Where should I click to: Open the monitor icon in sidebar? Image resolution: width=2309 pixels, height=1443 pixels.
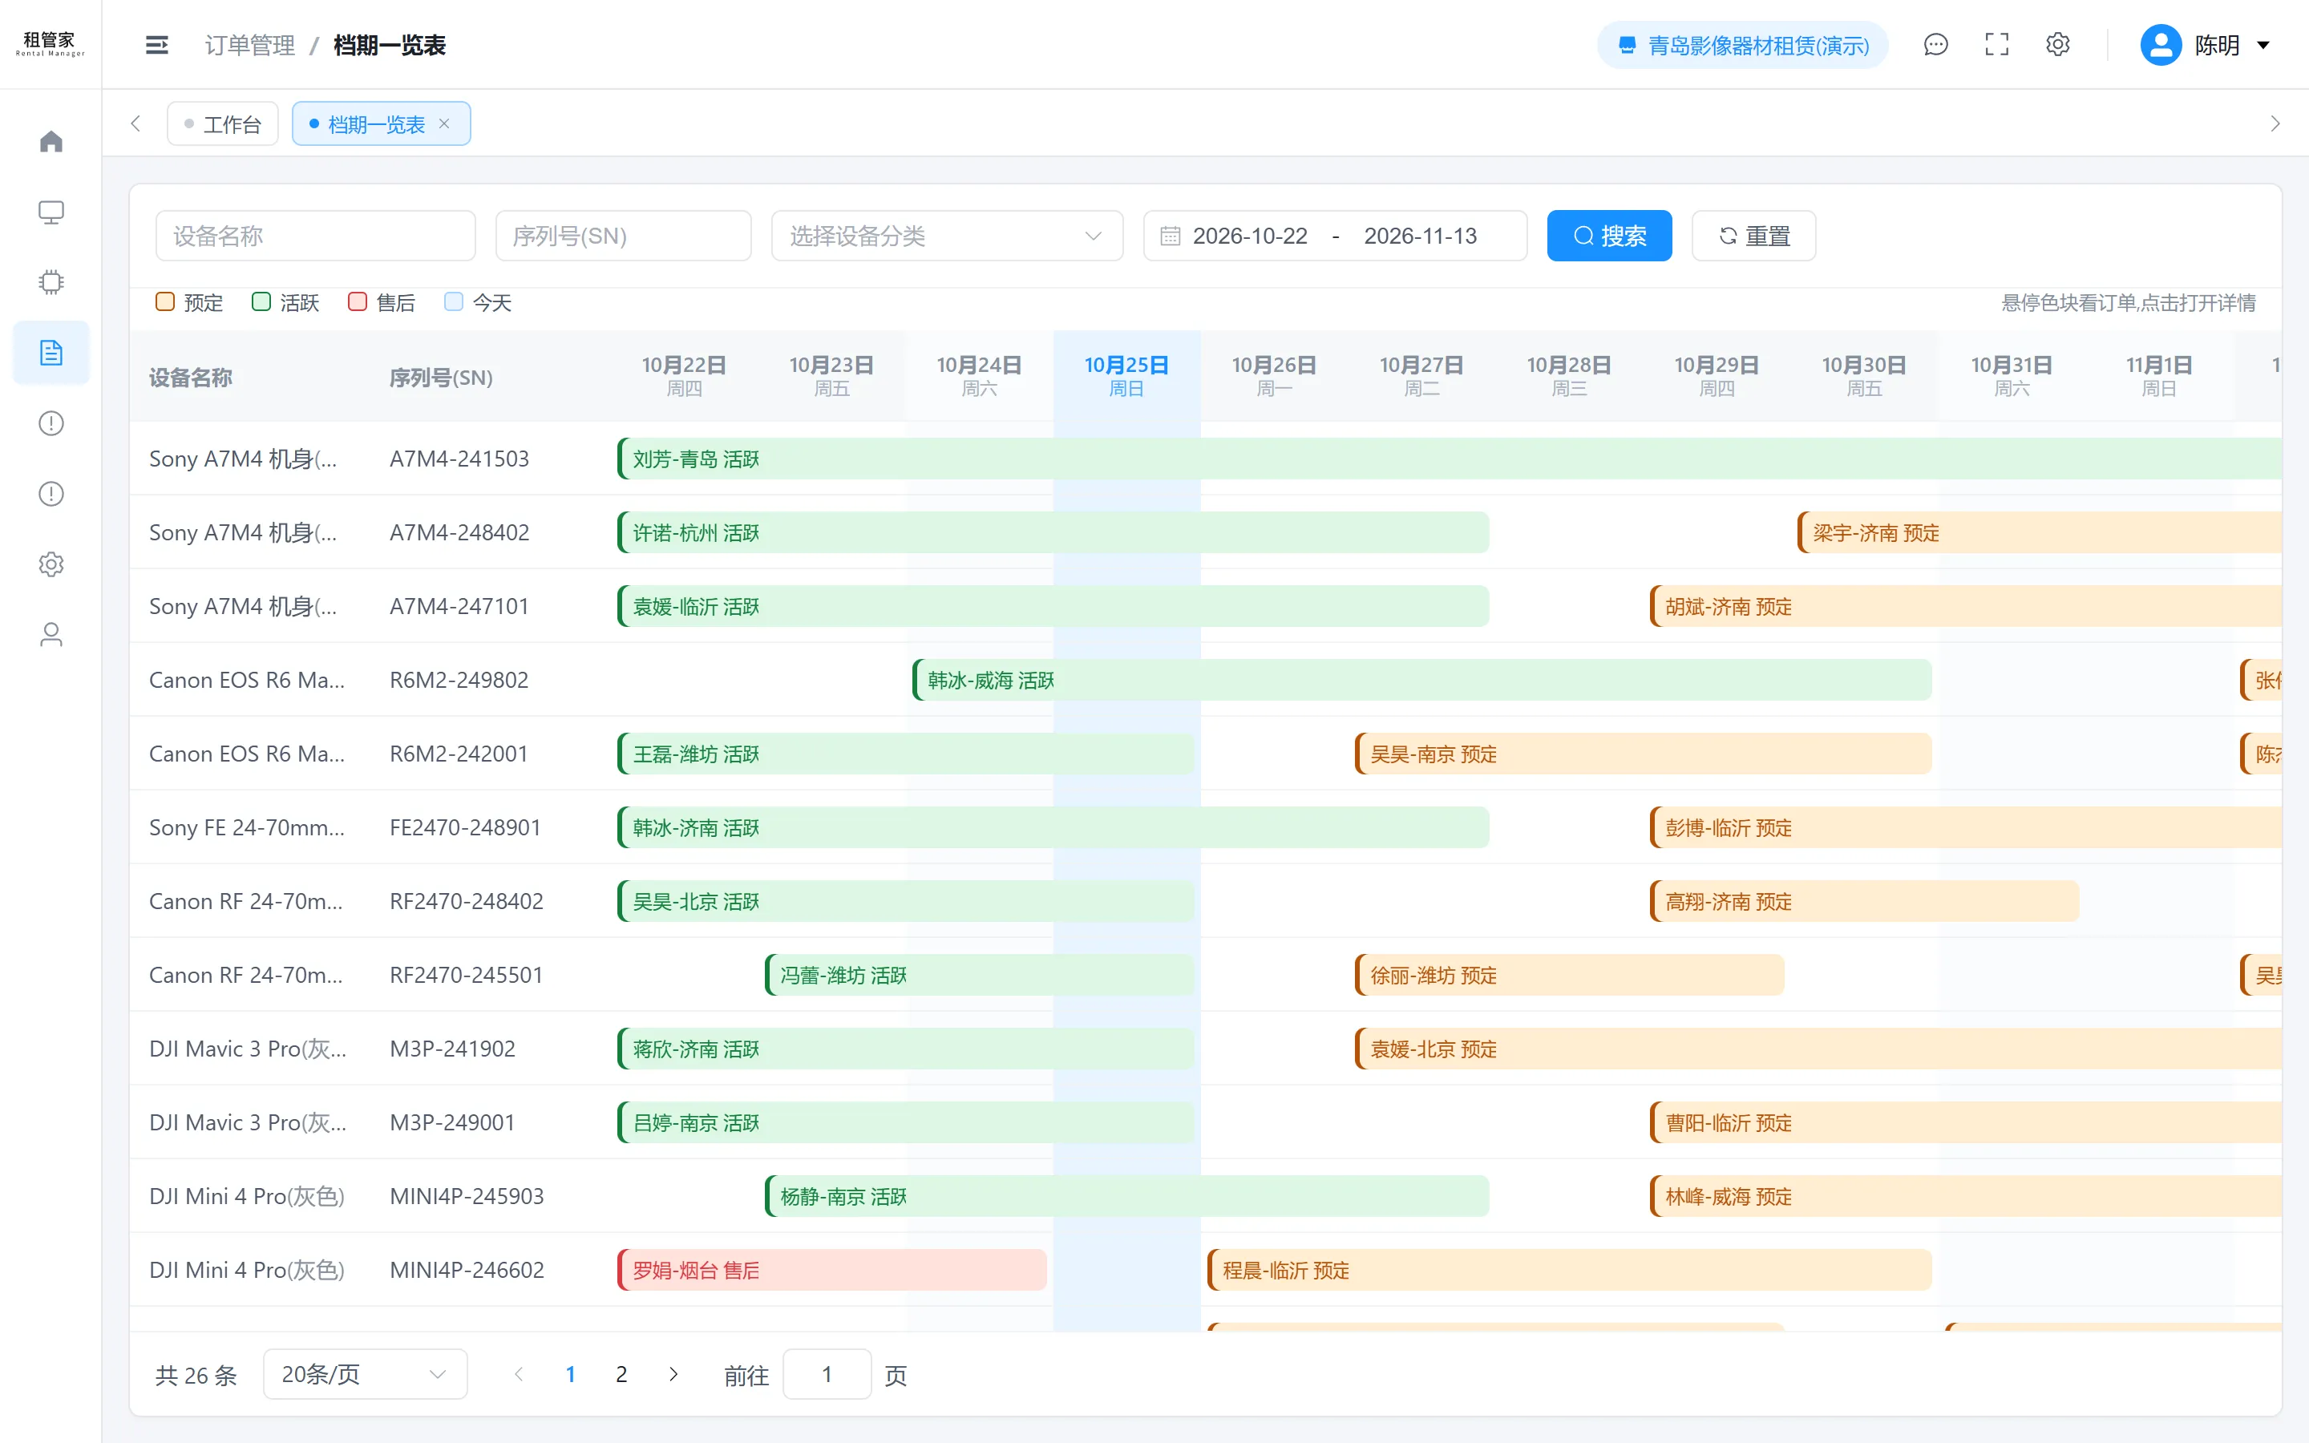tap(51, 212)
